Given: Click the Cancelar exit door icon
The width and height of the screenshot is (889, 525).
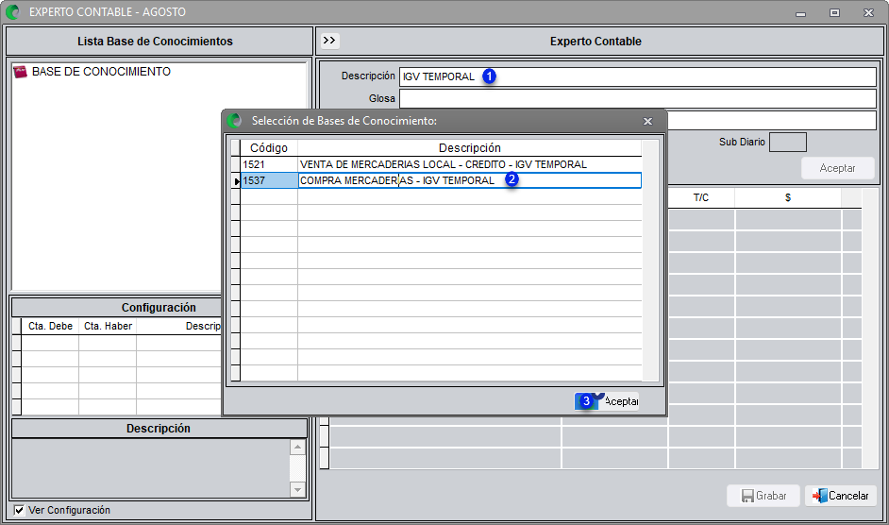Looking at the screenshot, I should coord(820,496).
